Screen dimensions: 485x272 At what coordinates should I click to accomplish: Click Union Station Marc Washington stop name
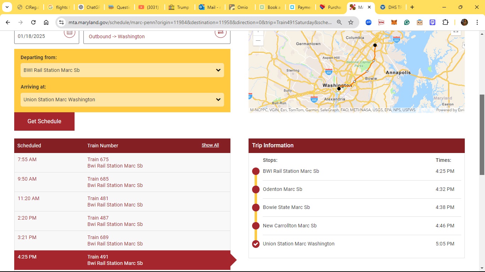(299, 244)
